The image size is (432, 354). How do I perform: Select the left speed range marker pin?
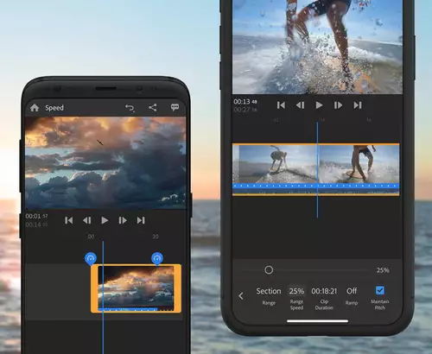coord(91,259)
